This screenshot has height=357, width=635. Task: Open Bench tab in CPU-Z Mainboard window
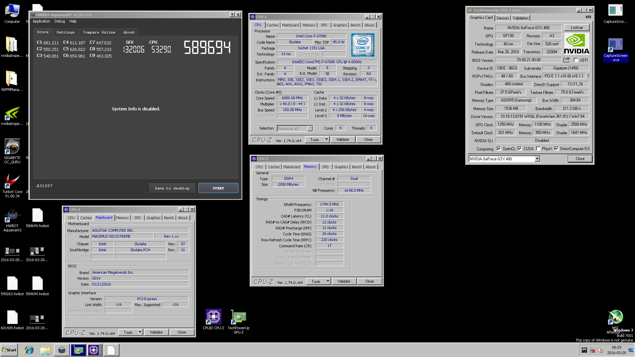coord(169,218)
